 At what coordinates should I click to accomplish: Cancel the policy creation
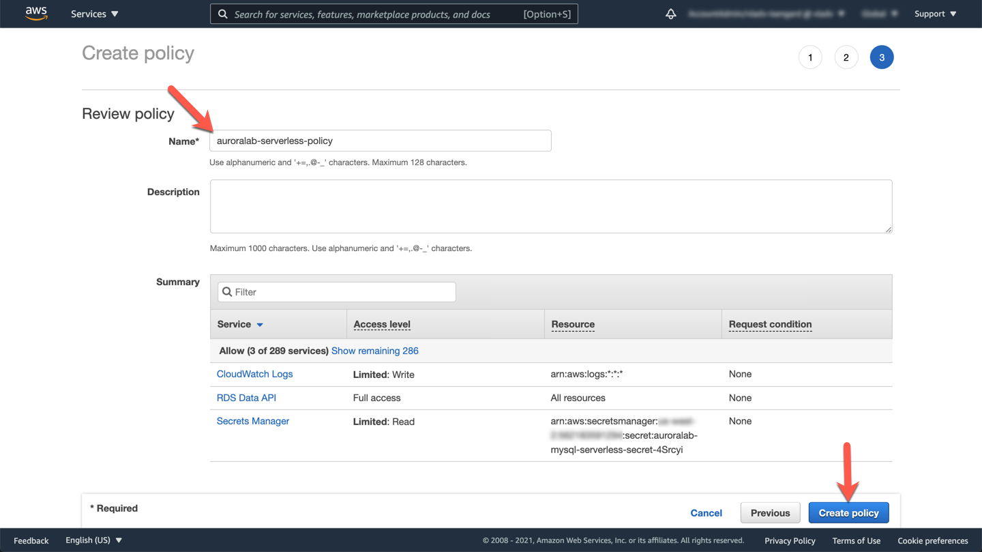pos(706,513)
